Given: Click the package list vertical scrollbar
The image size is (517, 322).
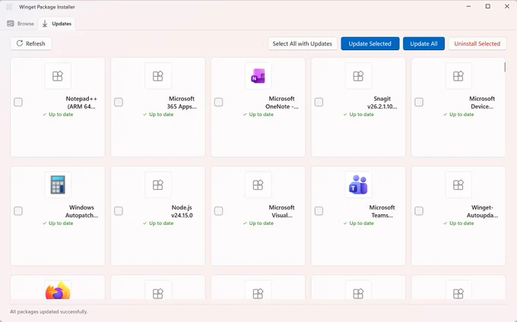Looking at the screenshot, I should (505, 67).
